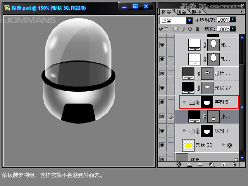Click yellow 形状 28 layer thumbnail
248x186 pixels.
[188, 145]
